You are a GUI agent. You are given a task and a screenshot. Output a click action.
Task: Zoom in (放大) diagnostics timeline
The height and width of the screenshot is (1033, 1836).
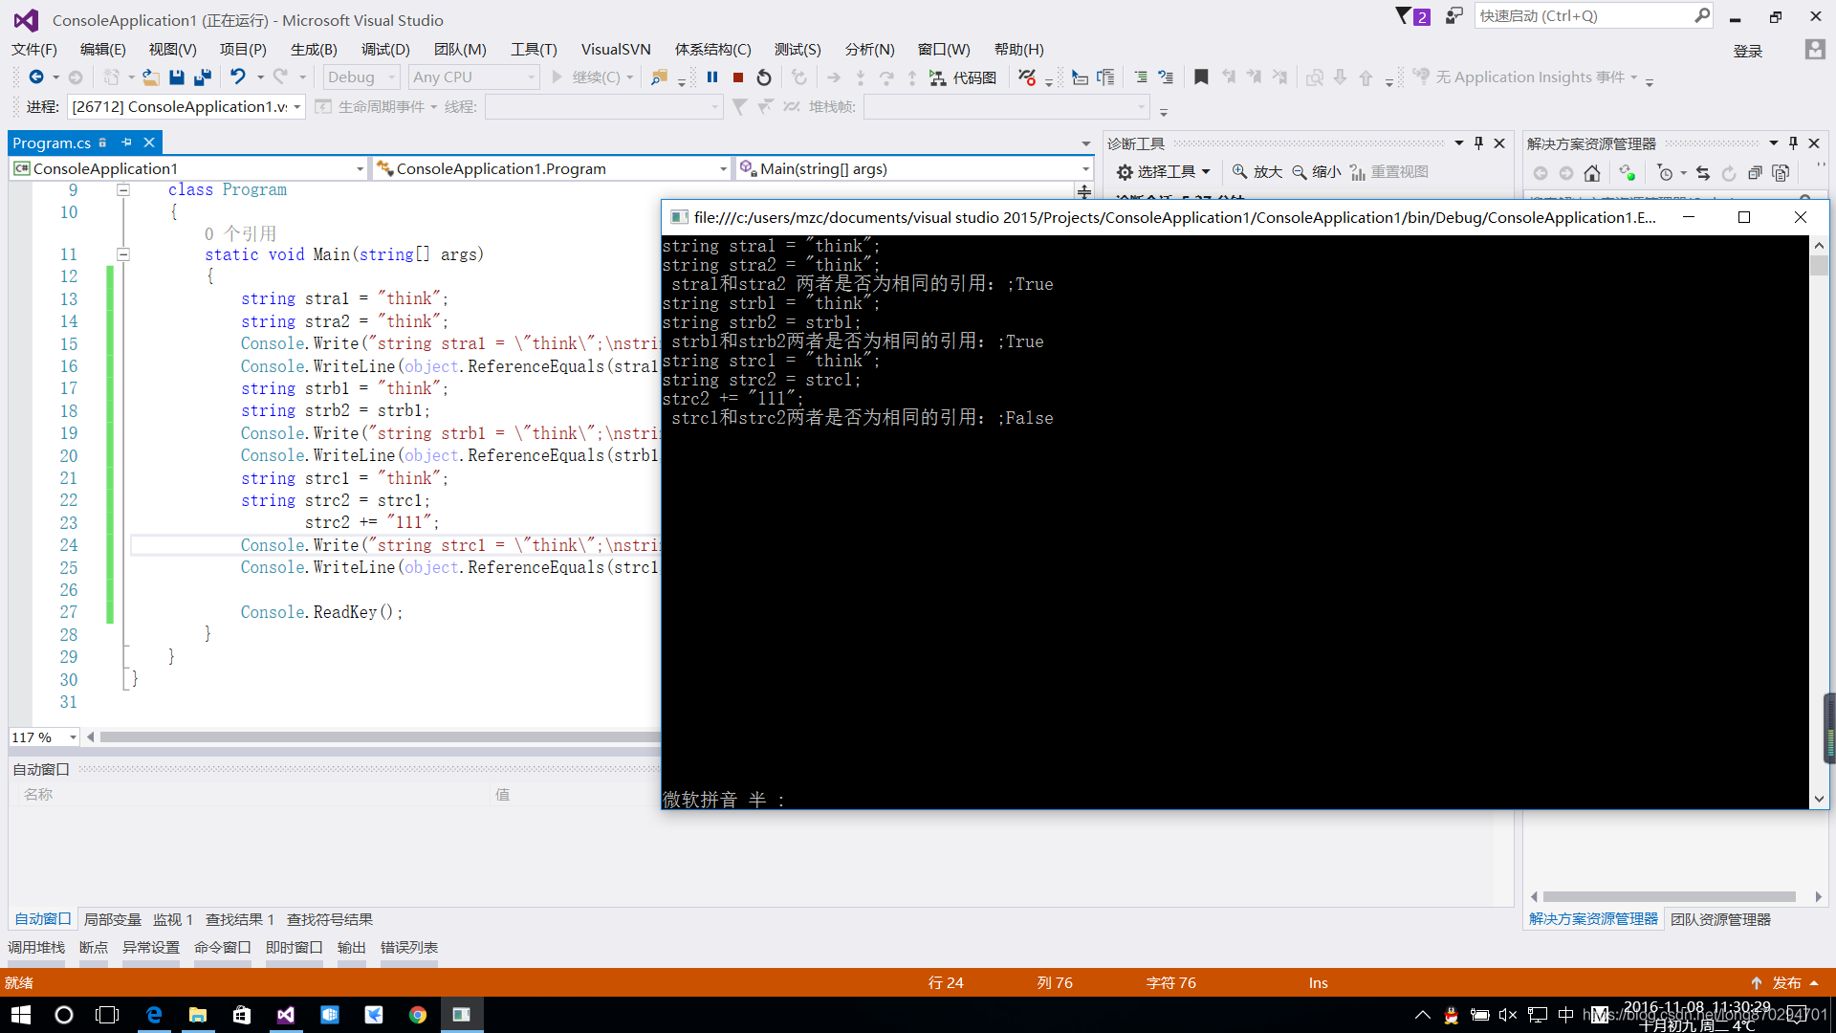coord(1257,172)
